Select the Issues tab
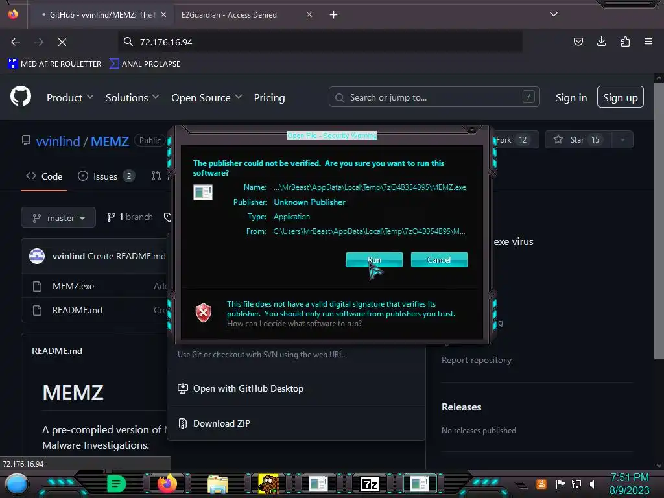 click(x=106, y=176)
